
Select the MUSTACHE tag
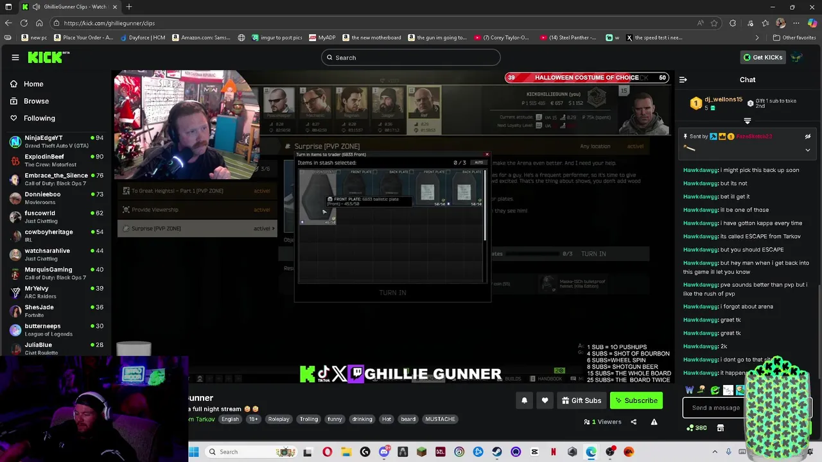point(441,419)
